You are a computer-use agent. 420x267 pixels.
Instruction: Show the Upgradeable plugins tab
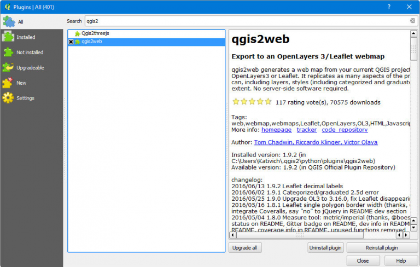pyautogui.click(x=32, y=67)
